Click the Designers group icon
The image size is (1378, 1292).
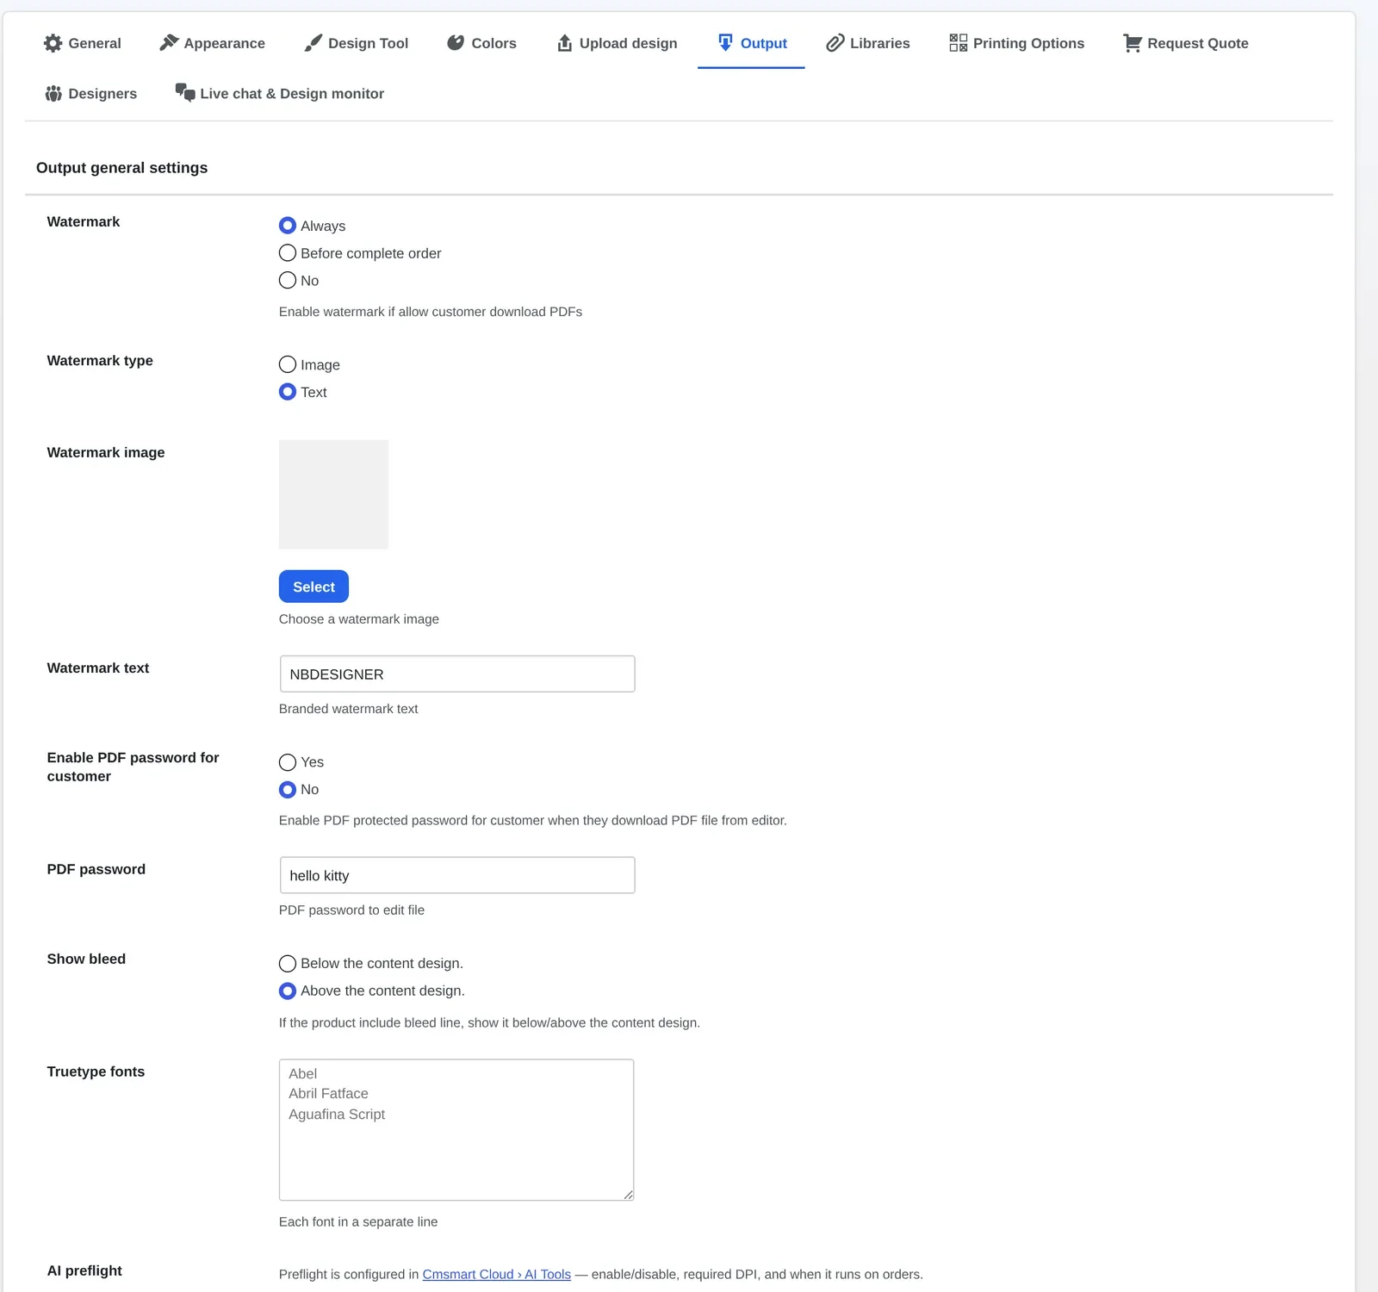point(53,93)
